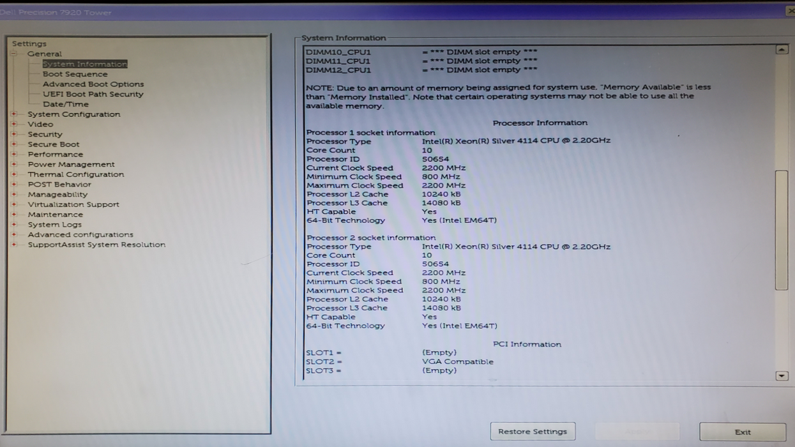Expand the System Configuration node
The width and height of the screenshot is (795, 447).
point(14,114)
